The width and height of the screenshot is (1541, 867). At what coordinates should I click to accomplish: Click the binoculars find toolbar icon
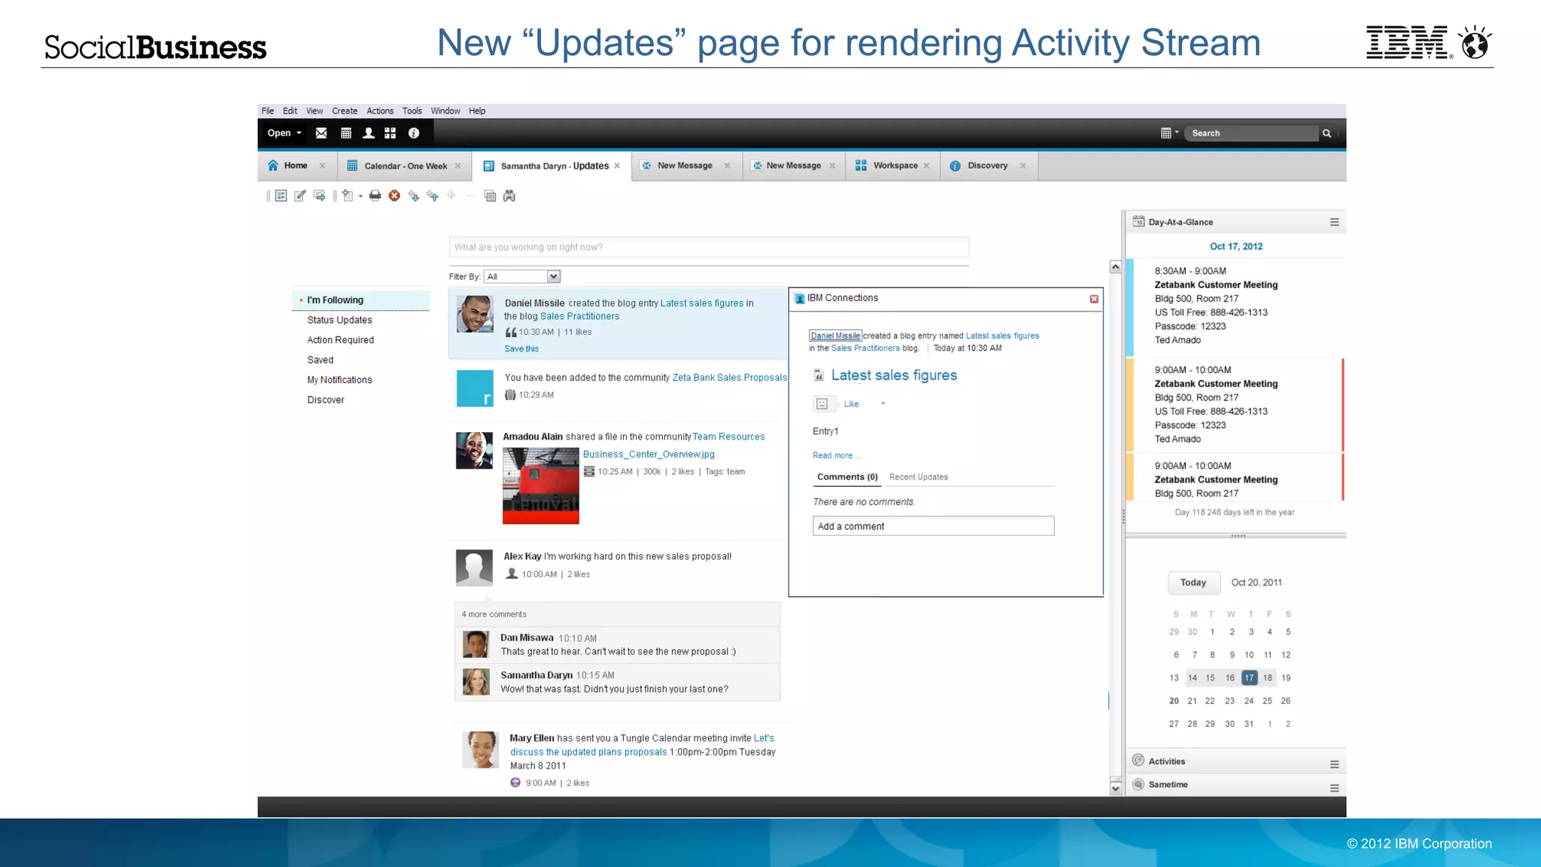tap(509, 196)
